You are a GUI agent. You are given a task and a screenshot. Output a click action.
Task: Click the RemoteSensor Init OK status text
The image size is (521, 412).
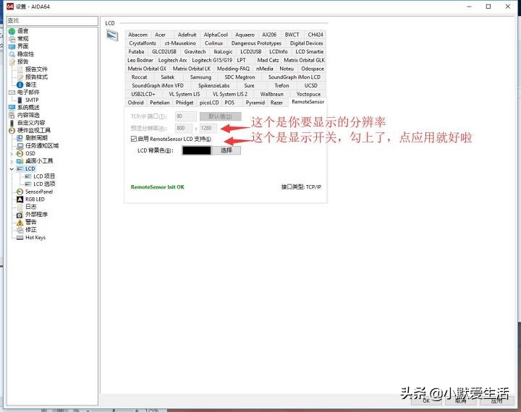tap(158, 187)
